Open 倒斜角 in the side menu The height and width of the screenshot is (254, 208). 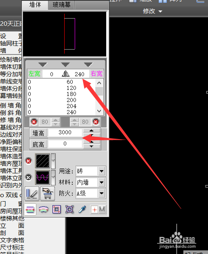[11, 113]
